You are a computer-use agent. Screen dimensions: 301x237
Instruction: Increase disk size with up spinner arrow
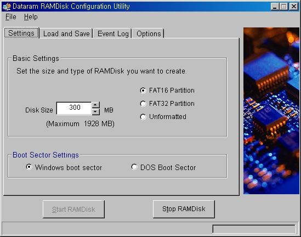[x=95, y=105]
